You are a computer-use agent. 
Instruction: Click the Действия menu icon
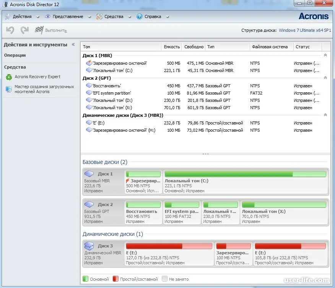point(8,16)
